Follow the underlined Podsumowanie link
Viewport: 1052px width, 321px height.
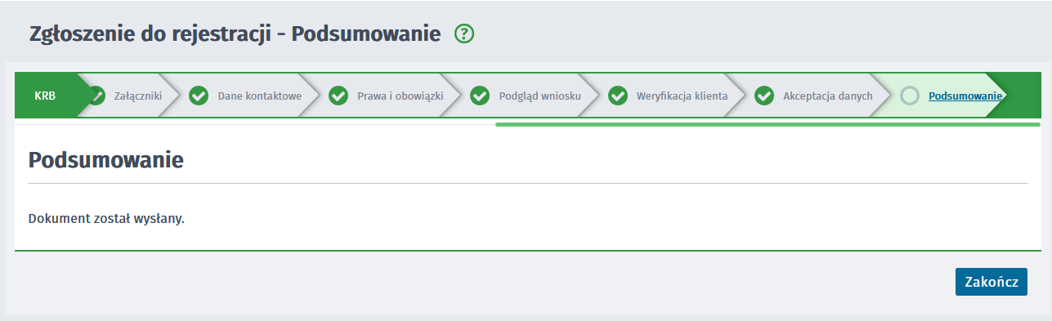click(965, 96)
